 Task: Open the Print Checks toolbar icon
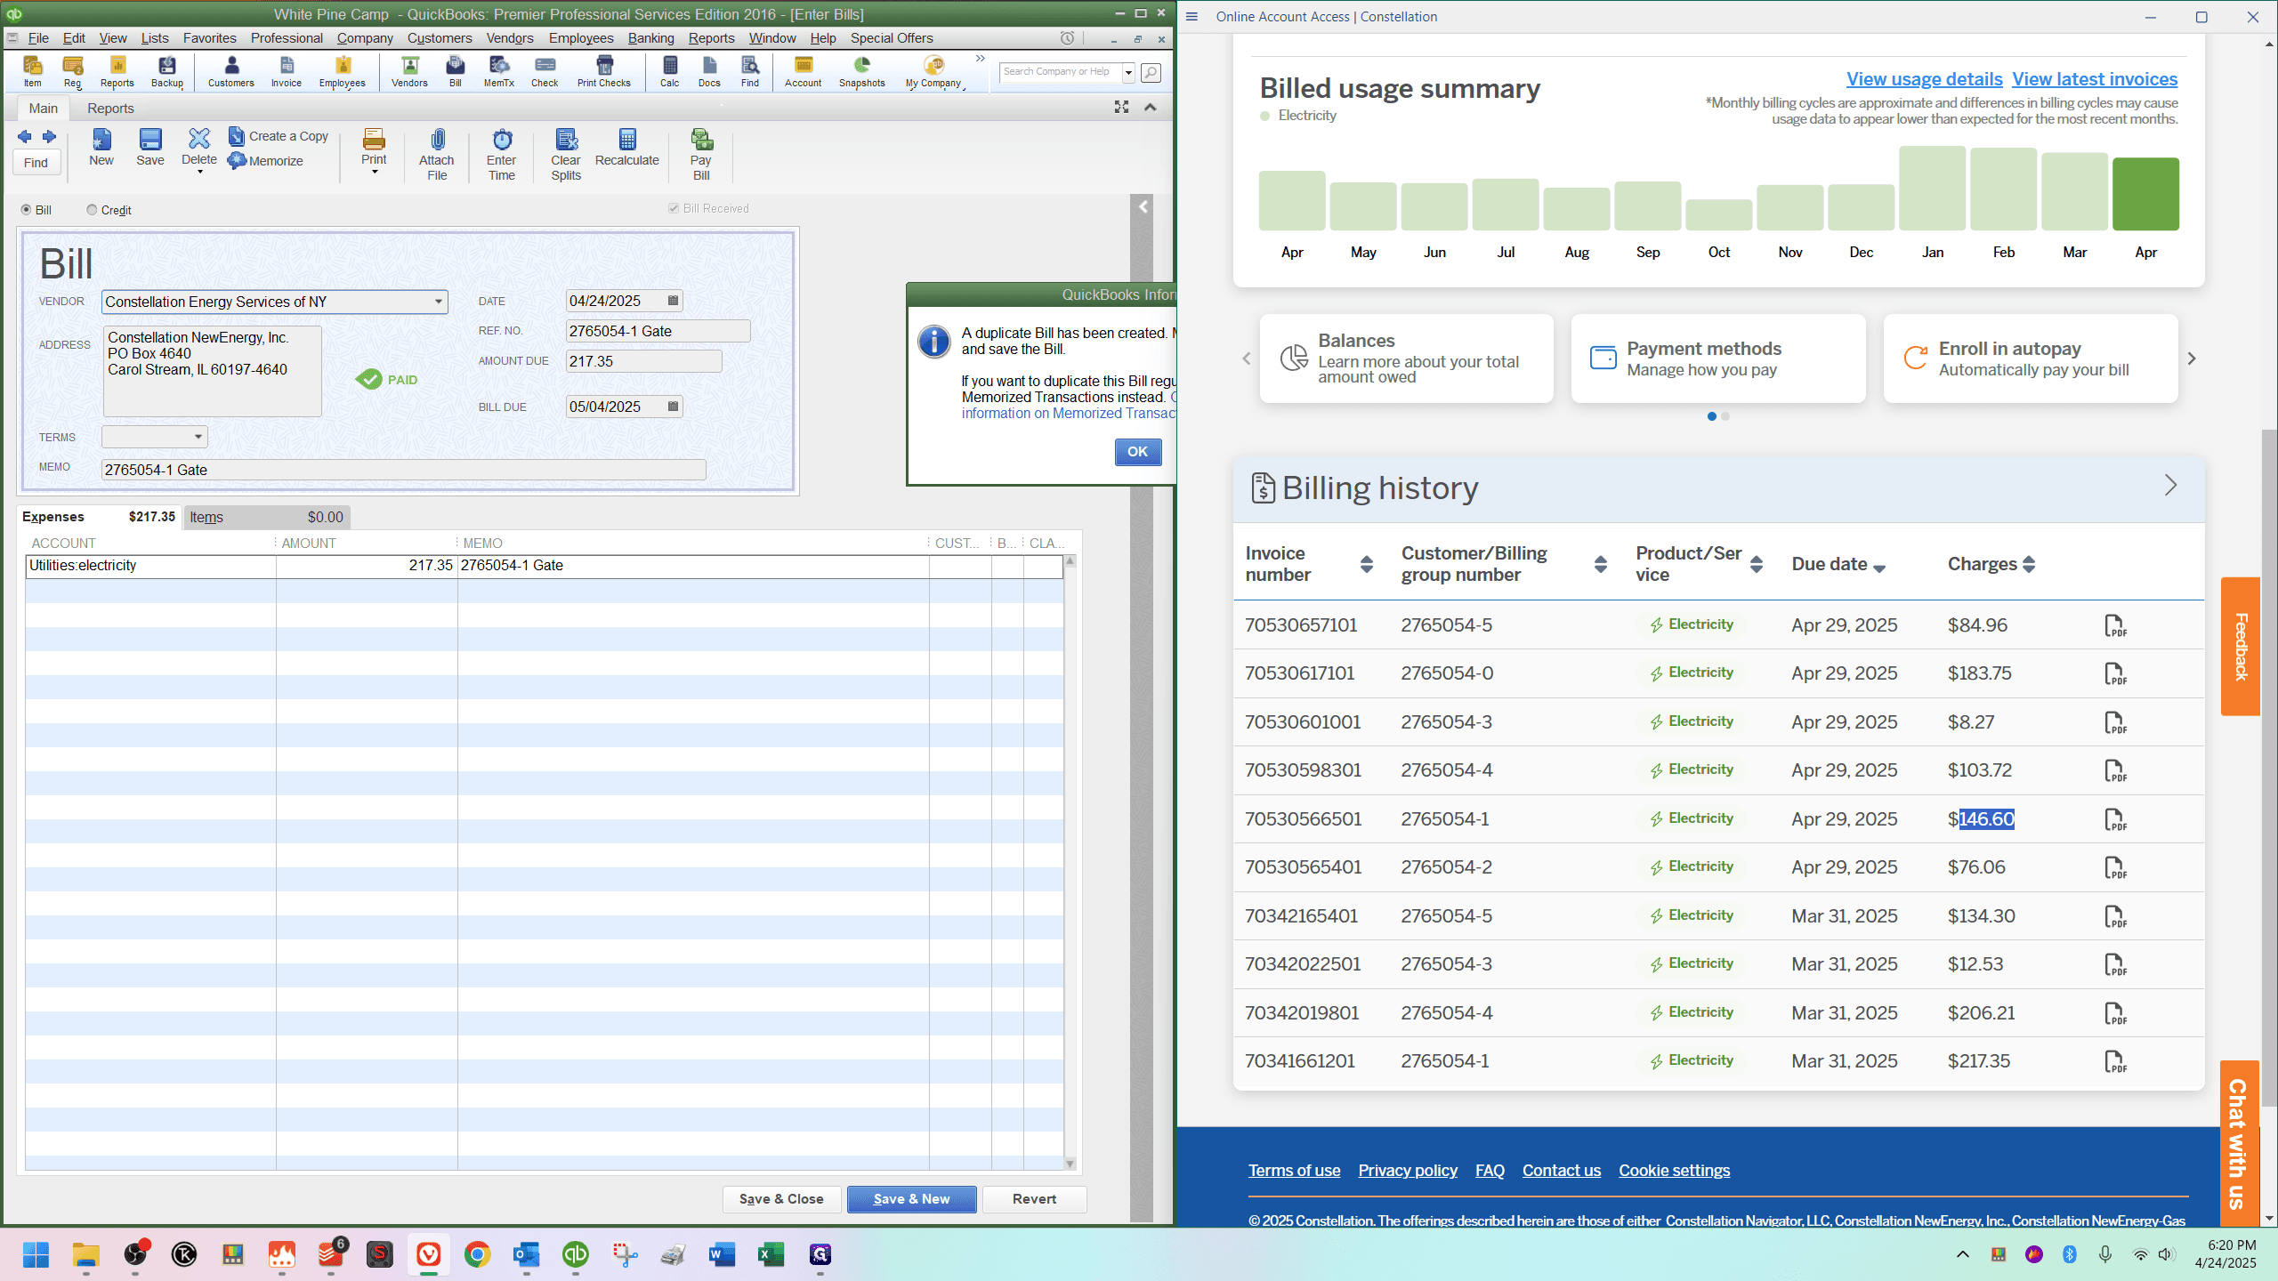click(x=603, y=71)
